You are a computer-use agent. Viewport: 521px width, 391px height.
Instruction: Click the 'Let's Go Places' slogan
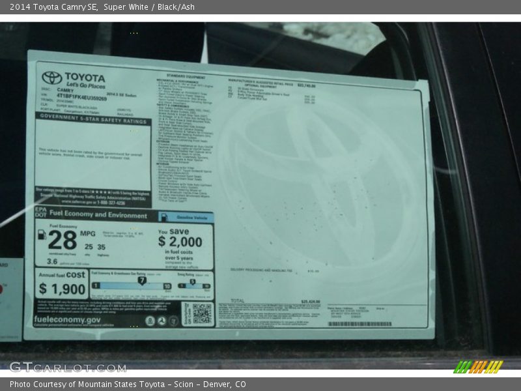(x=85, y=85)
